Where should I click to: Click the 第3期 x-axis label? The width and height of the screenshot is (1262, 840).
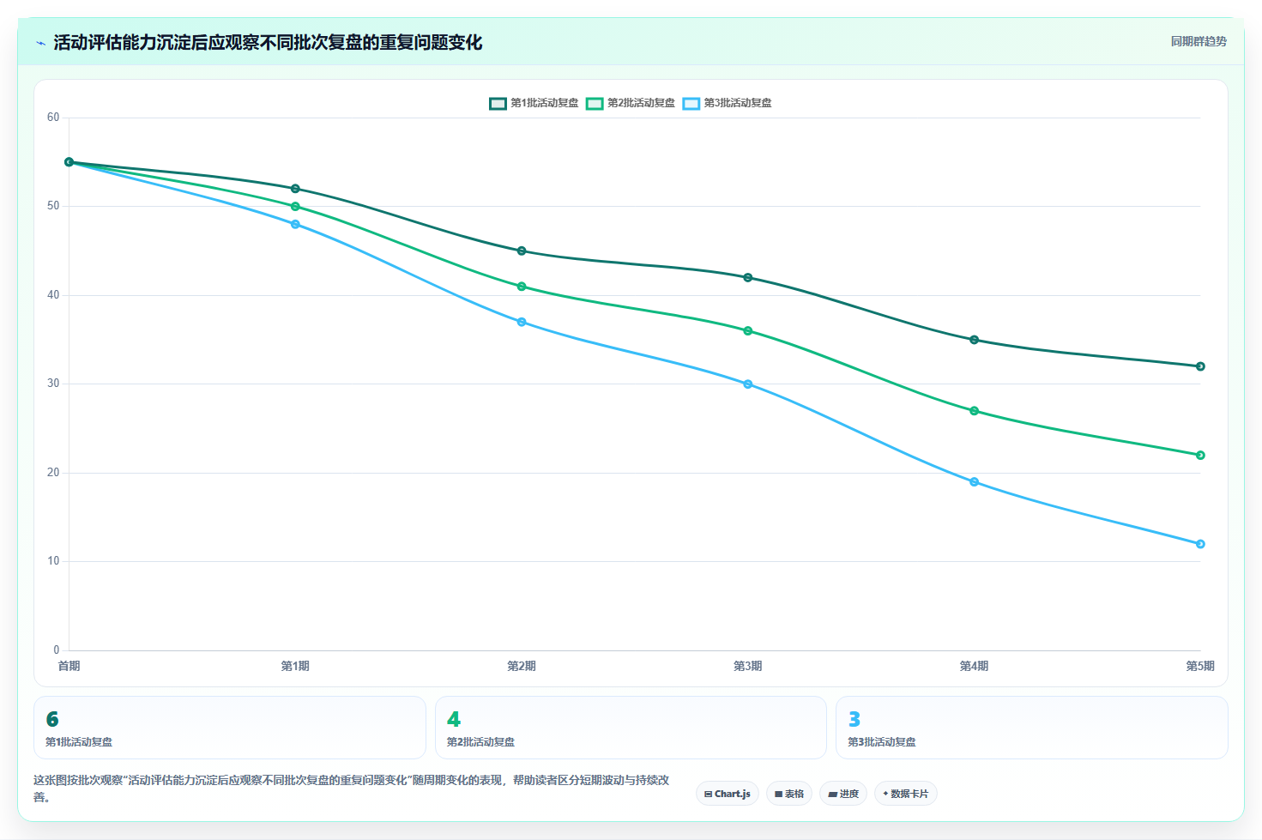[x=748, y=666]
